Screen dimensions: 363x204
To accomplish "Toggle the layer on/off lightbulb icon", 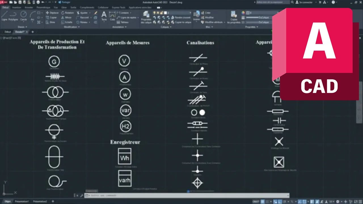I will pyautogui.click(x=155, y=13).
